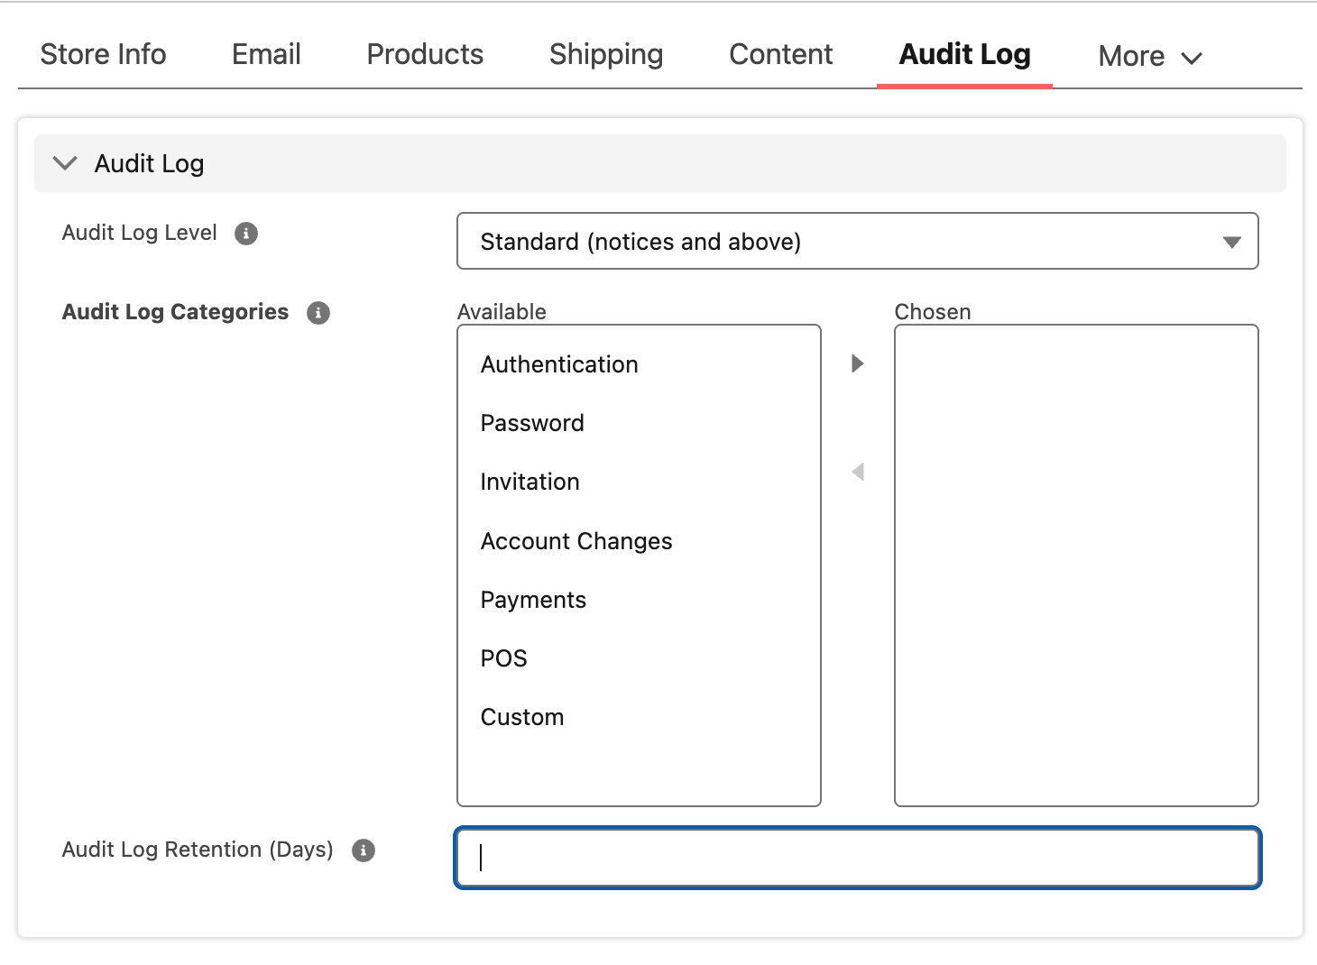Focus the Audit Log Retention input field
1317x965 pixels.
tap(858, 858)
